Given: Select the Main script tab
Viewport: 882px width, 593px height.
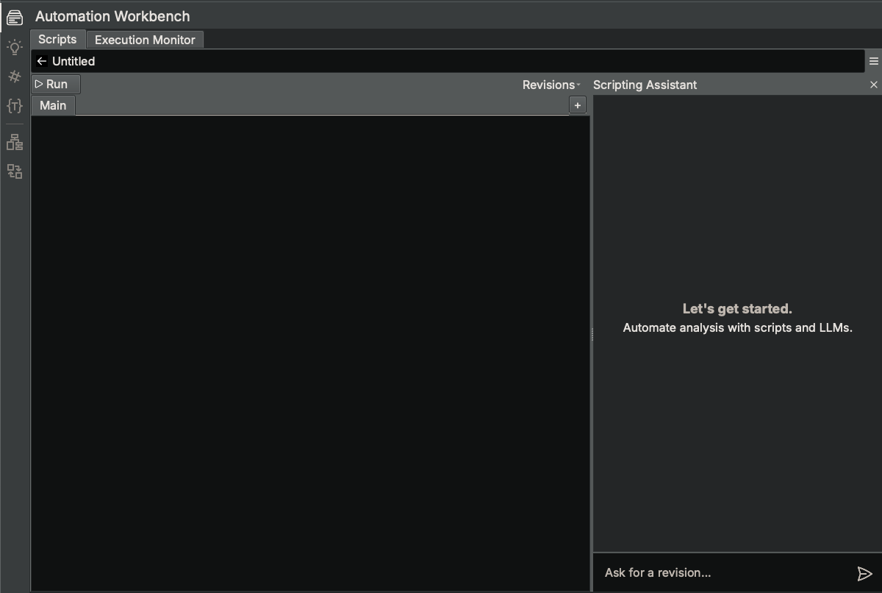Looking at the screenshot, I should [53, 105].
